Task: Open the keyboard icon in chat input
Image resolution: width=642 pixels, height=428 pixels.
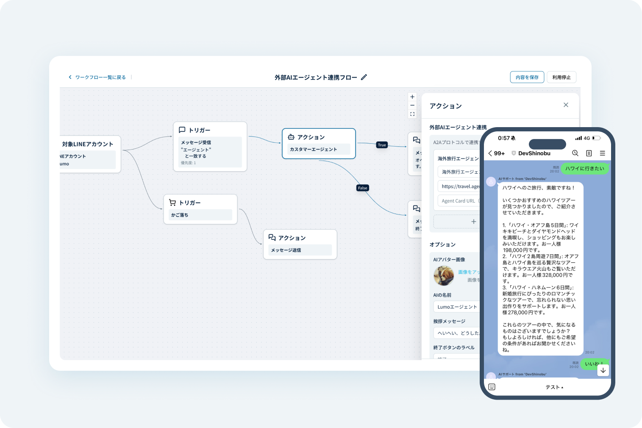Action: coord(492,386)
